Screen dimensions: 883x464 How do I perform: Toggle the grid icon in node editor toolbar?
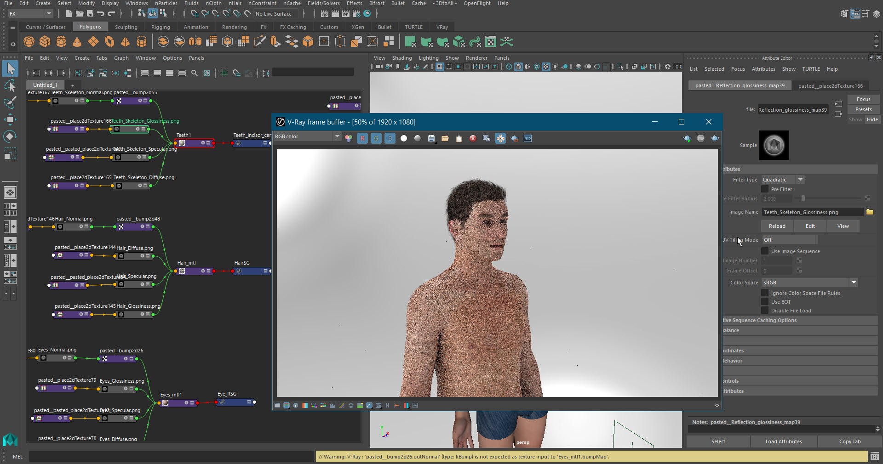point(224,73)
